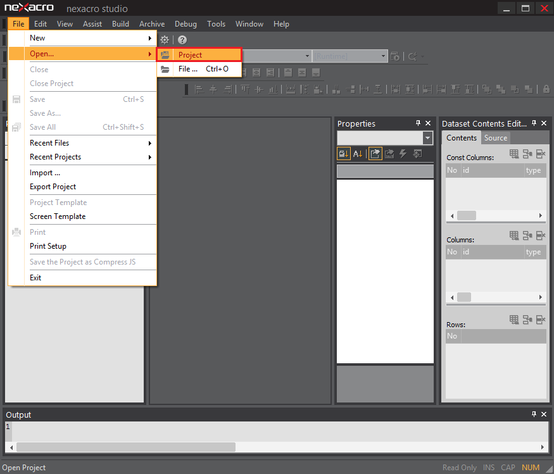Click the Help question mark icon
Image resolution: width=554 pixels, height=474 pixels.
(x=182, y=40)
